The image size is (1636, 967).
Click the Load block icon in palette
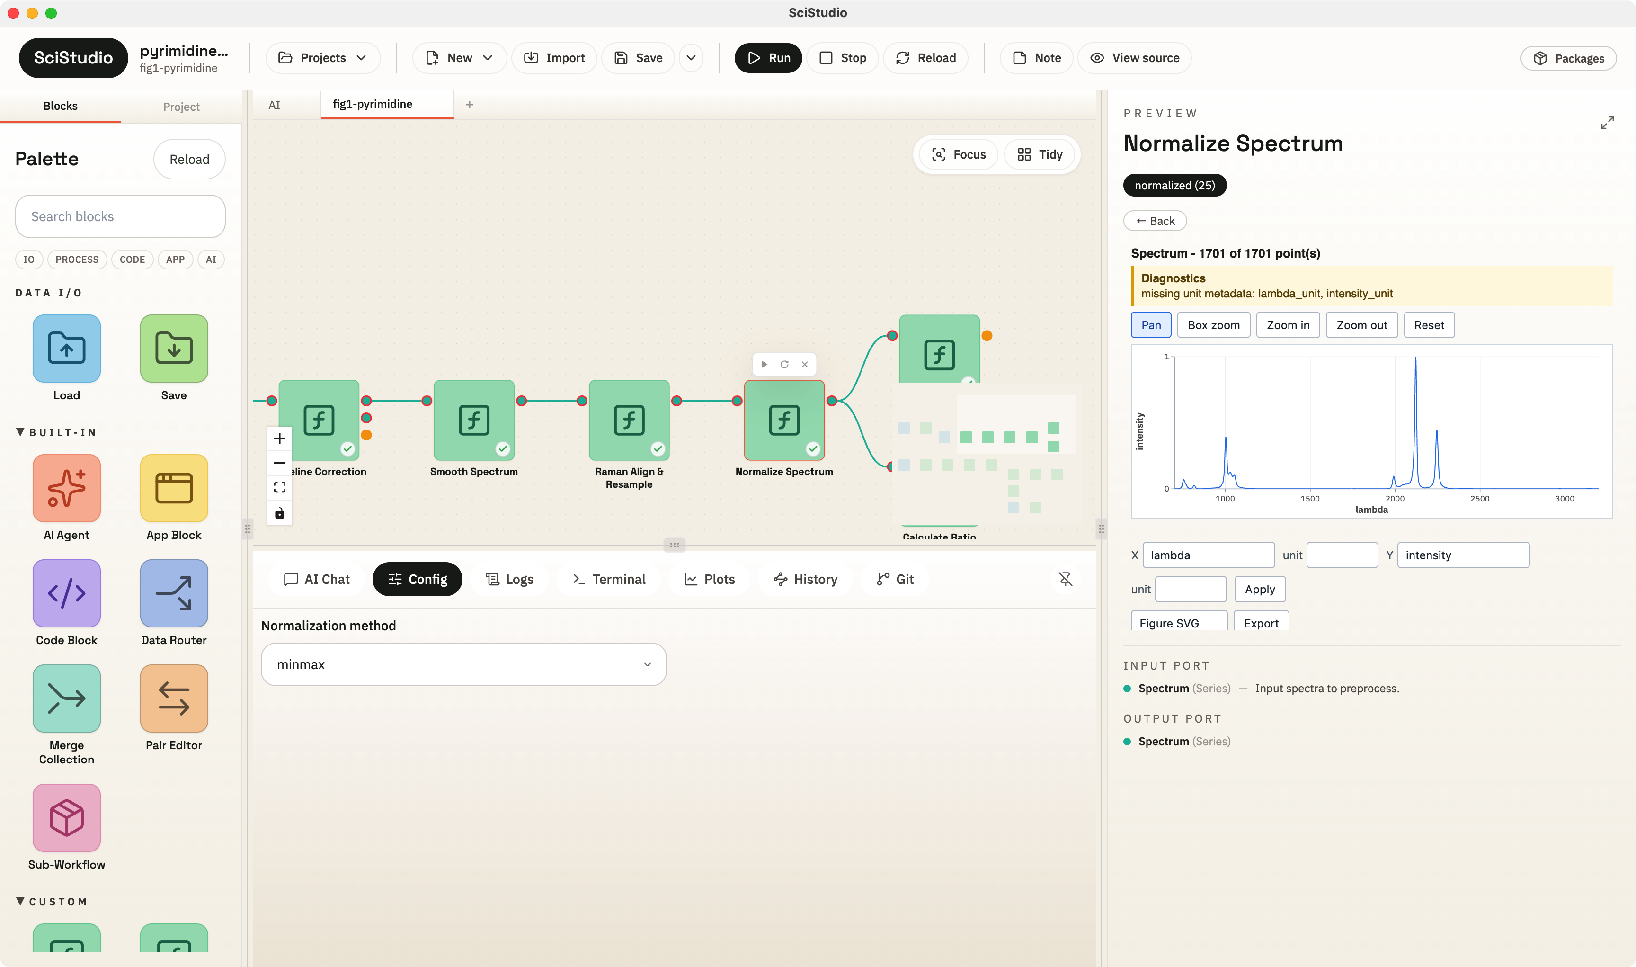coord(66,349)
